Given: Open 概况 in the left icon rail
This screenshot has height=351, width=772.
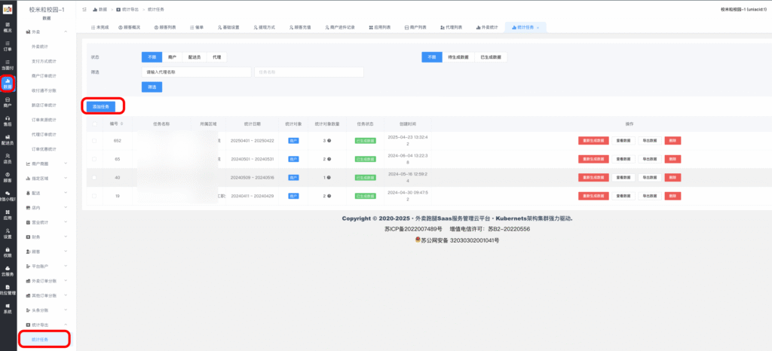Looking at the screenshot, I should pyautogui.click(x=8, y=26).
